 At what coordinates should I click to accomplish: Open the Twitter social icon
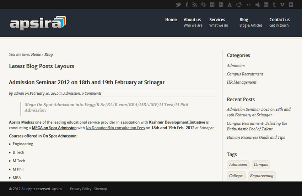(178, 4)
